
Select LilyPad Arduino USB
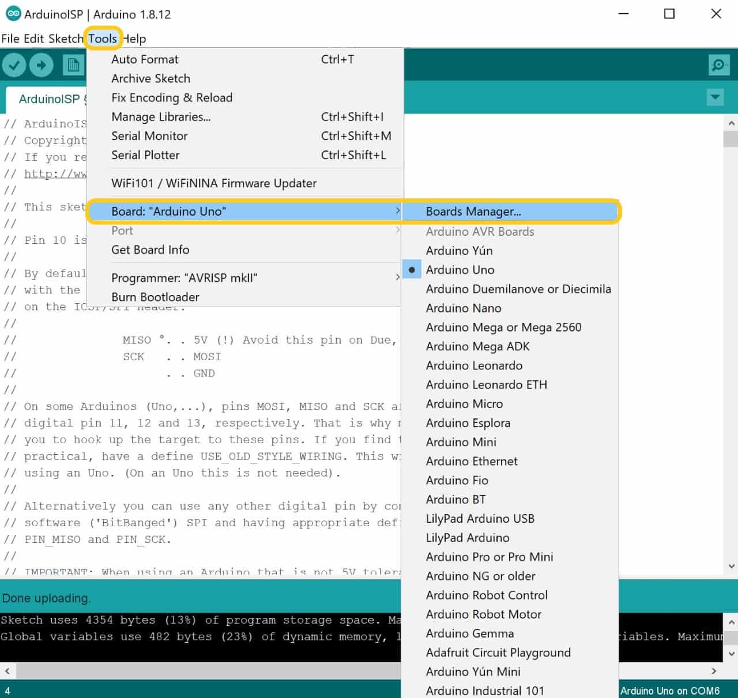510,519
